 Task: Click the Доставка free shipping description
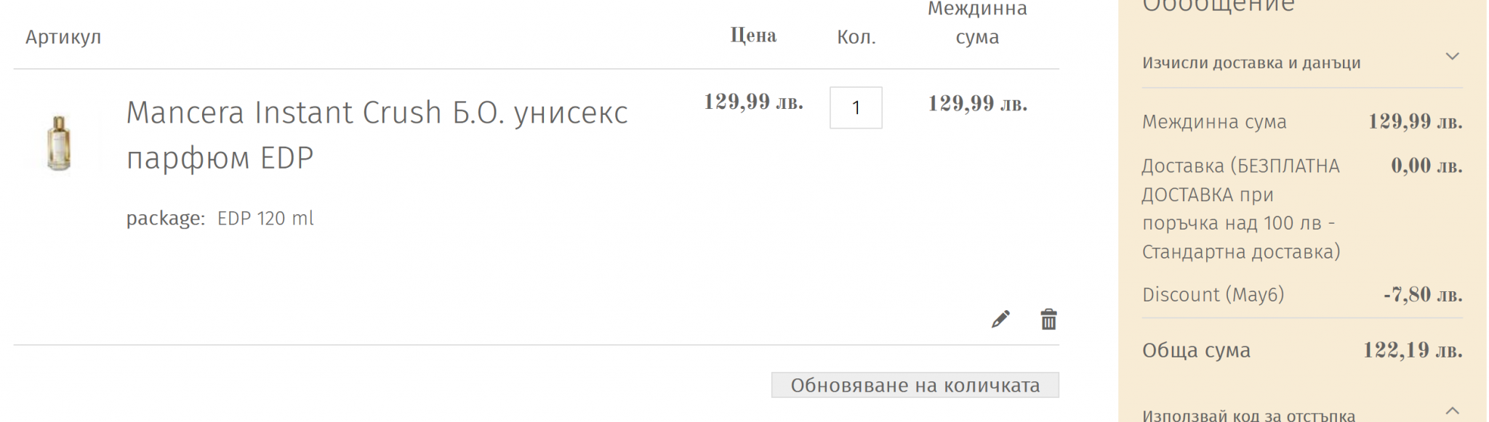(1240, 208)
